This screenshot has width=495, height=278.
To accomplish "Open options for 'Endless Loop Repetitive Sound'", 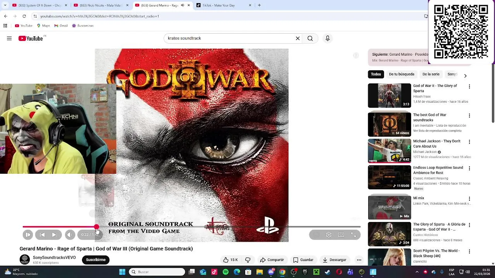I will [469, 168].
